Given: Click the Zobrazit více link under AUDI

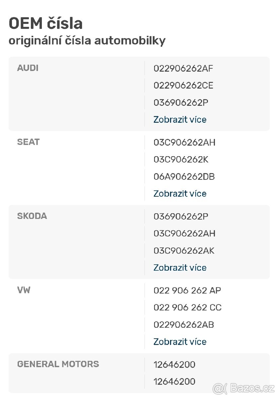Looking at the screenshot, I should coord(180,119).
